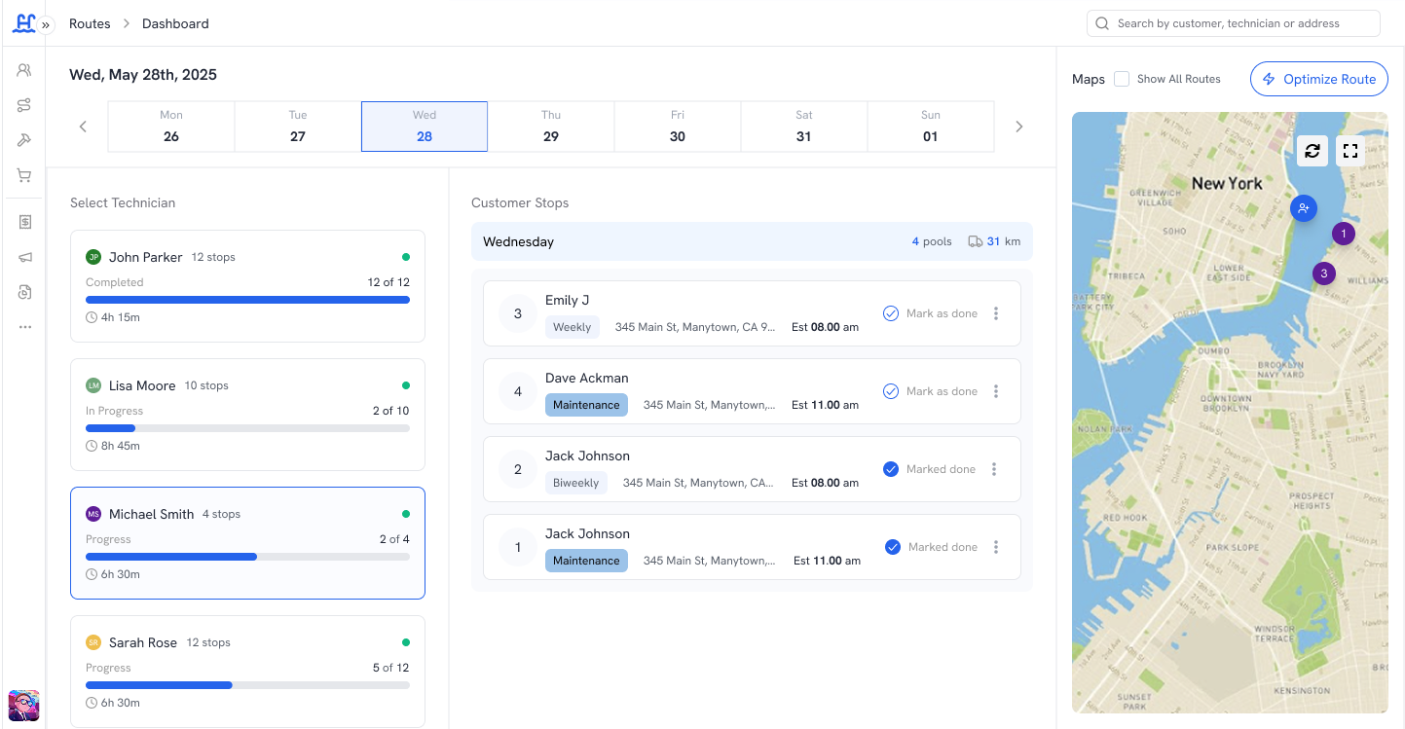Open the routes sidebar icon
Viewport: 1405px width, 729px height.
(x=24, y=105)
